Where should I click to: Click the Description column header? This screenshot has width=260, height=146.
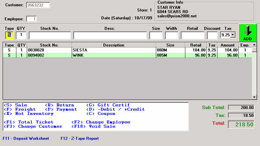(x=114, y=45)
